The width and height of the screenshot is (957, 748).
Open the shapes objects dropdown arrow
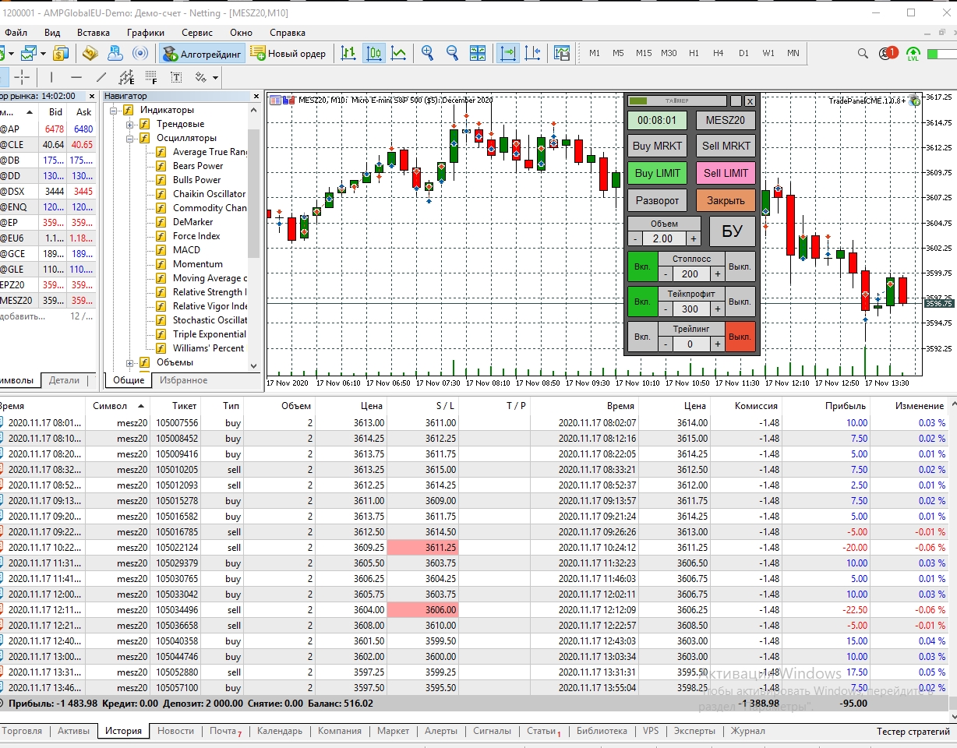coord(215,78)
